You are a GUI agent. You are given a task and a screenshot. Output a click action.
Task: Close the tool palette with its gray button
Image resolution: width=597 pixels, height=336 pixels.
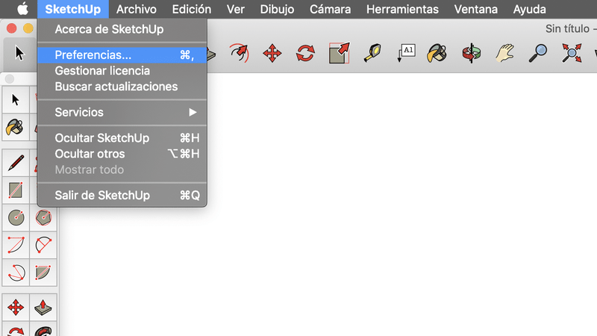(x=10, y=79)
